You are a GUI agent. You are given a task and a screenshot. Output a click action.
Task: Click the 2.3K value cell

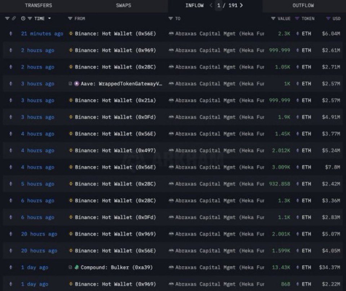(x=284, y=34)
